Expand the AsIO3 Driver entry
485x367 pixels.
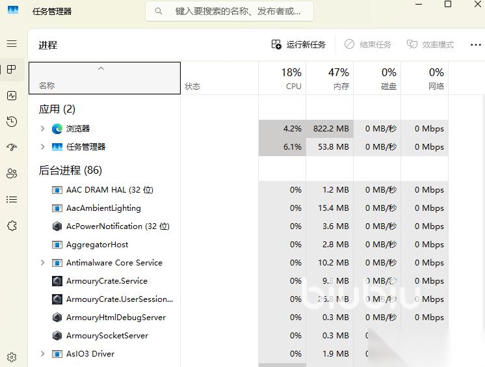(x=43, y=354)
